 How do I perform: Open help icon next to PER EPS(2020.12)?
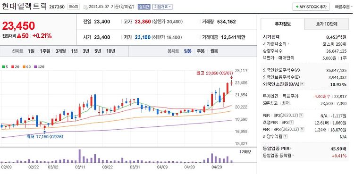pos(302,116)
